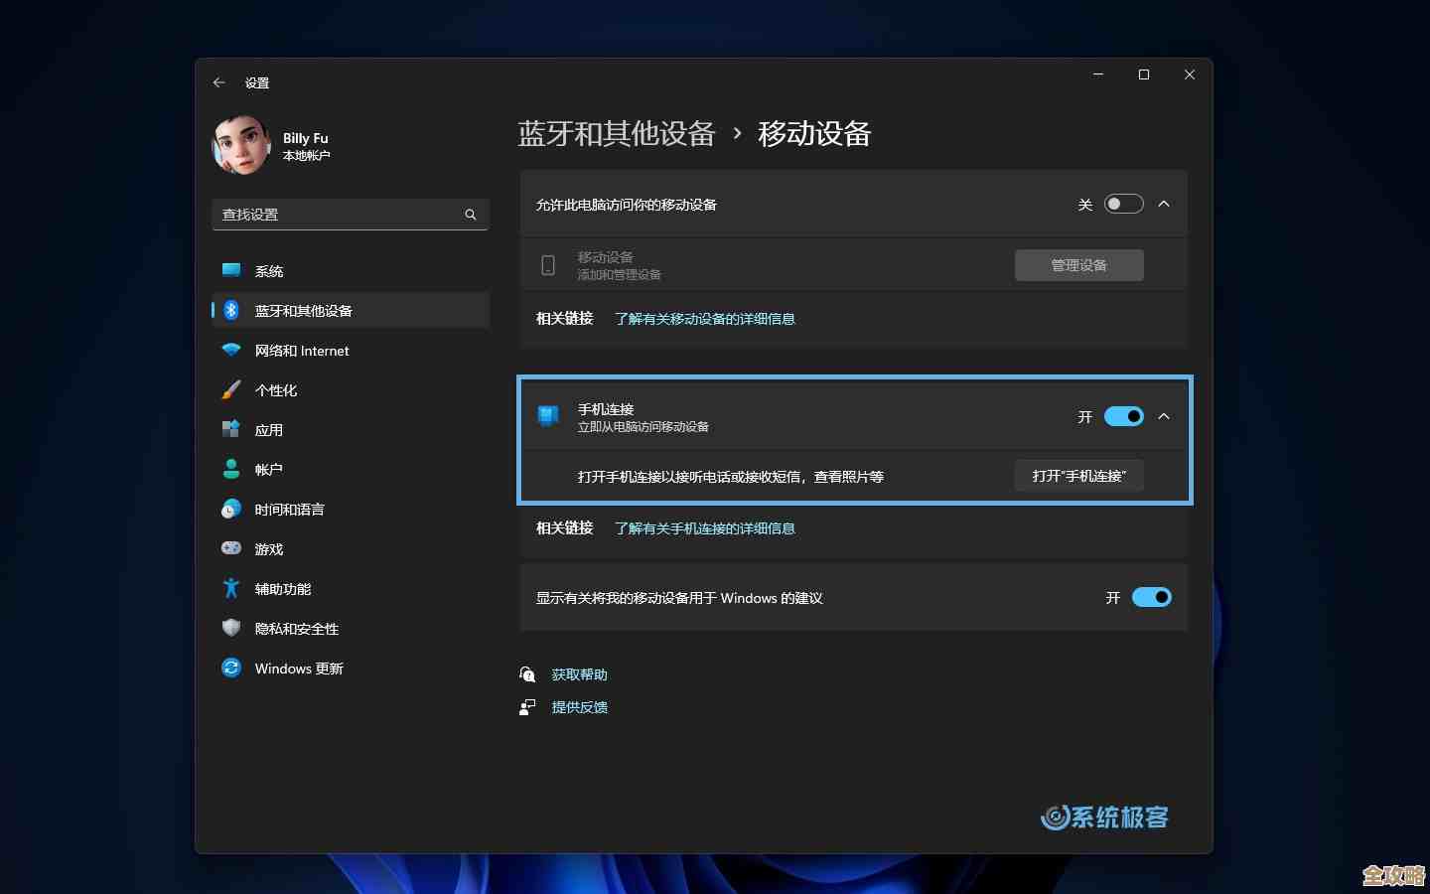Open 游戏 settings from the sidebar

[x=268, y=548]
